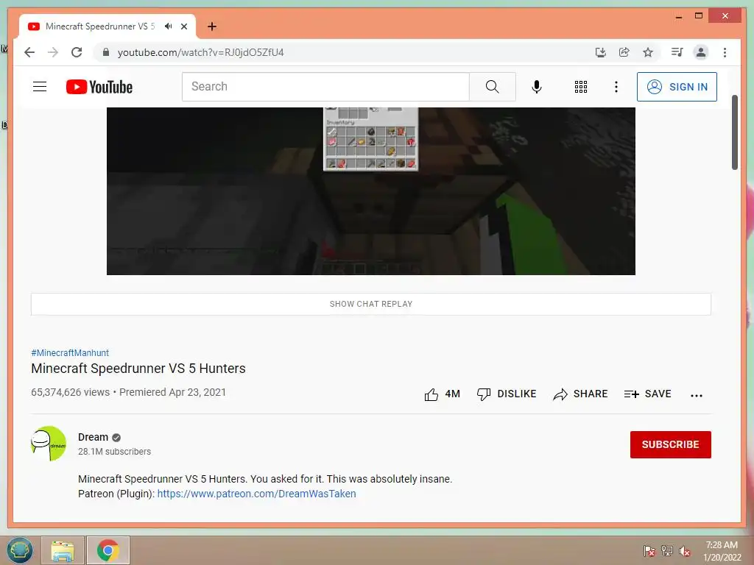This screenshot has height=565, width=754.
Task: Open the taskbar clock and date
Action: pos(722,551)
